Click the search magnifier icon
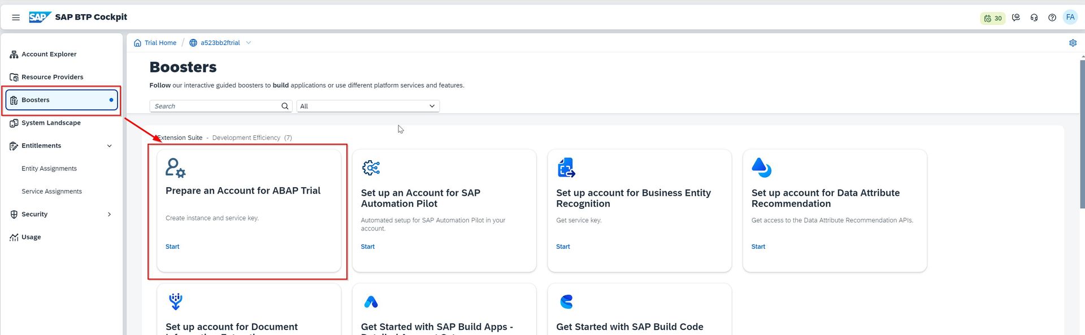 pos(285,106)
